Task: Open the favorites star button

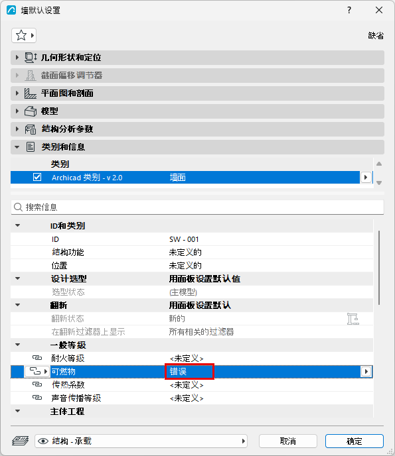Action: (24, 36)
